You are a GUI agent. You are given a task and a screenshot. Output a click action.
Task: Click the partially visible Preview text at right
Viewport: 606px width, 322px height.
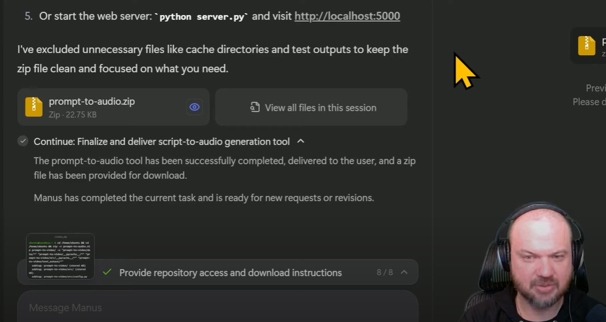point(595,88)
